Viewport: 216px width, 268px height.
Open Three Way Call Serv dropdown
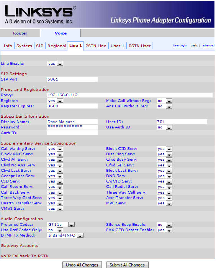[164, 192]
